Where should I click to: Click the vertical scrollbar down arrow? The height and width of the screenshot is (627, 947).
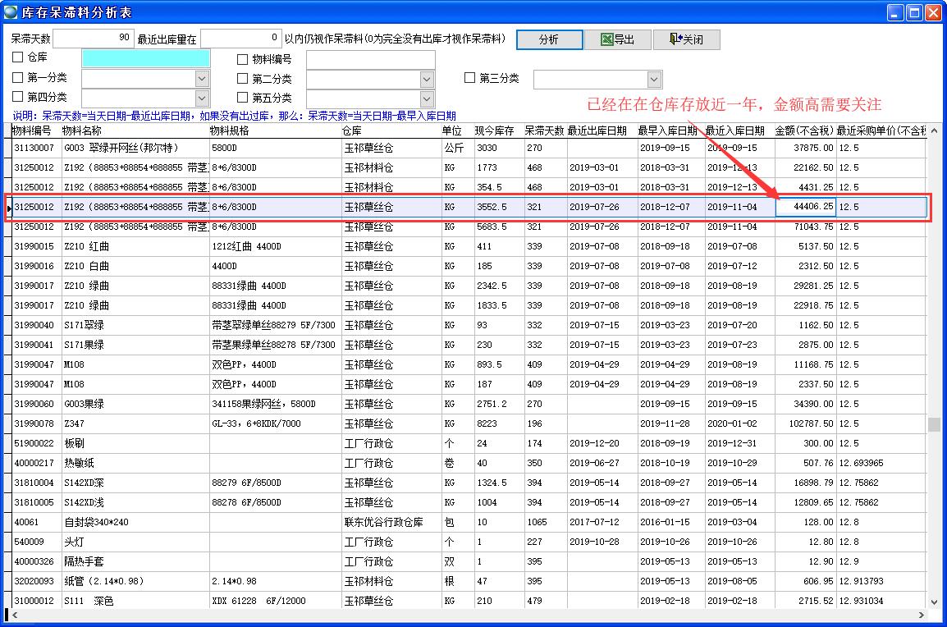pyautogui.click(x=934, y=602)
